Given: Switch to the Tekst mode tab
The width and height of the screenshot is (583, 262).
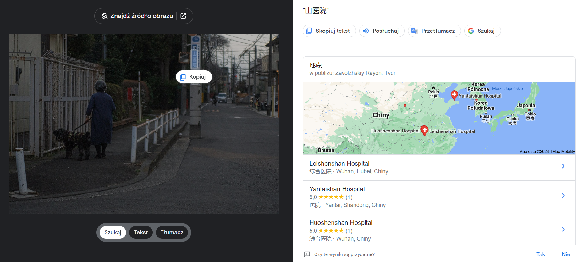Looking at the screenshot, I should click(141, 232).
